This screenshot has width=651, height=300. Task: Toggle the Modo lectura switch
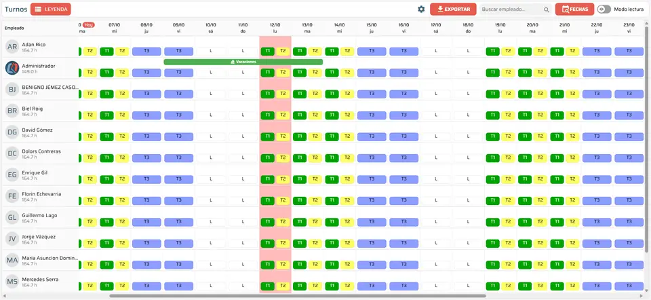pos(604,9)
